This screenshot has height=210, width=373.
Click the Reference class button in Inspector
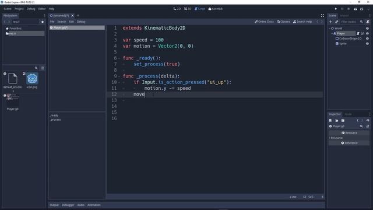click(x=349, y=143)
